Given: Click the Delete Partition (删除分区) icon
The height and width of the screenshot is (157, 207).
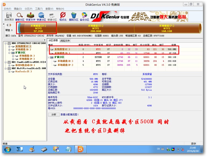Looking at the screenshot, I should (74, 17).
